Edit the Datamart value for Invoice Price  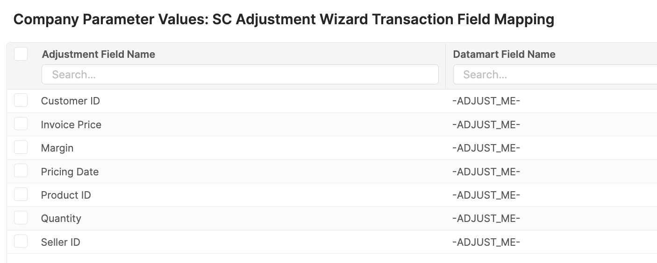point(486,125)
